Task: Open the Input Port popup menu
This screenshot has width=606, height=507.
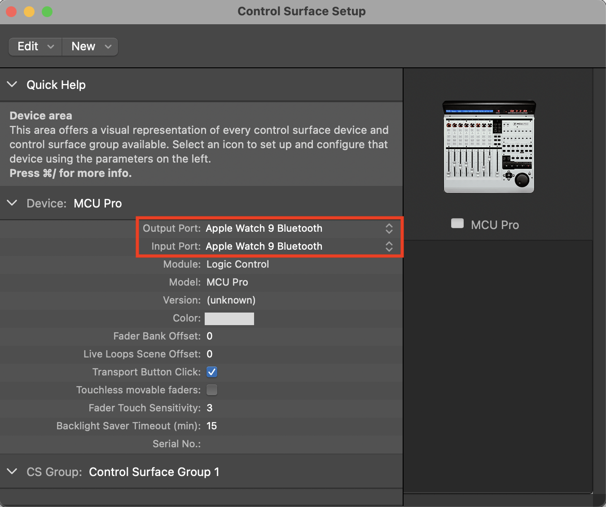Action: (x=299, y=246)
